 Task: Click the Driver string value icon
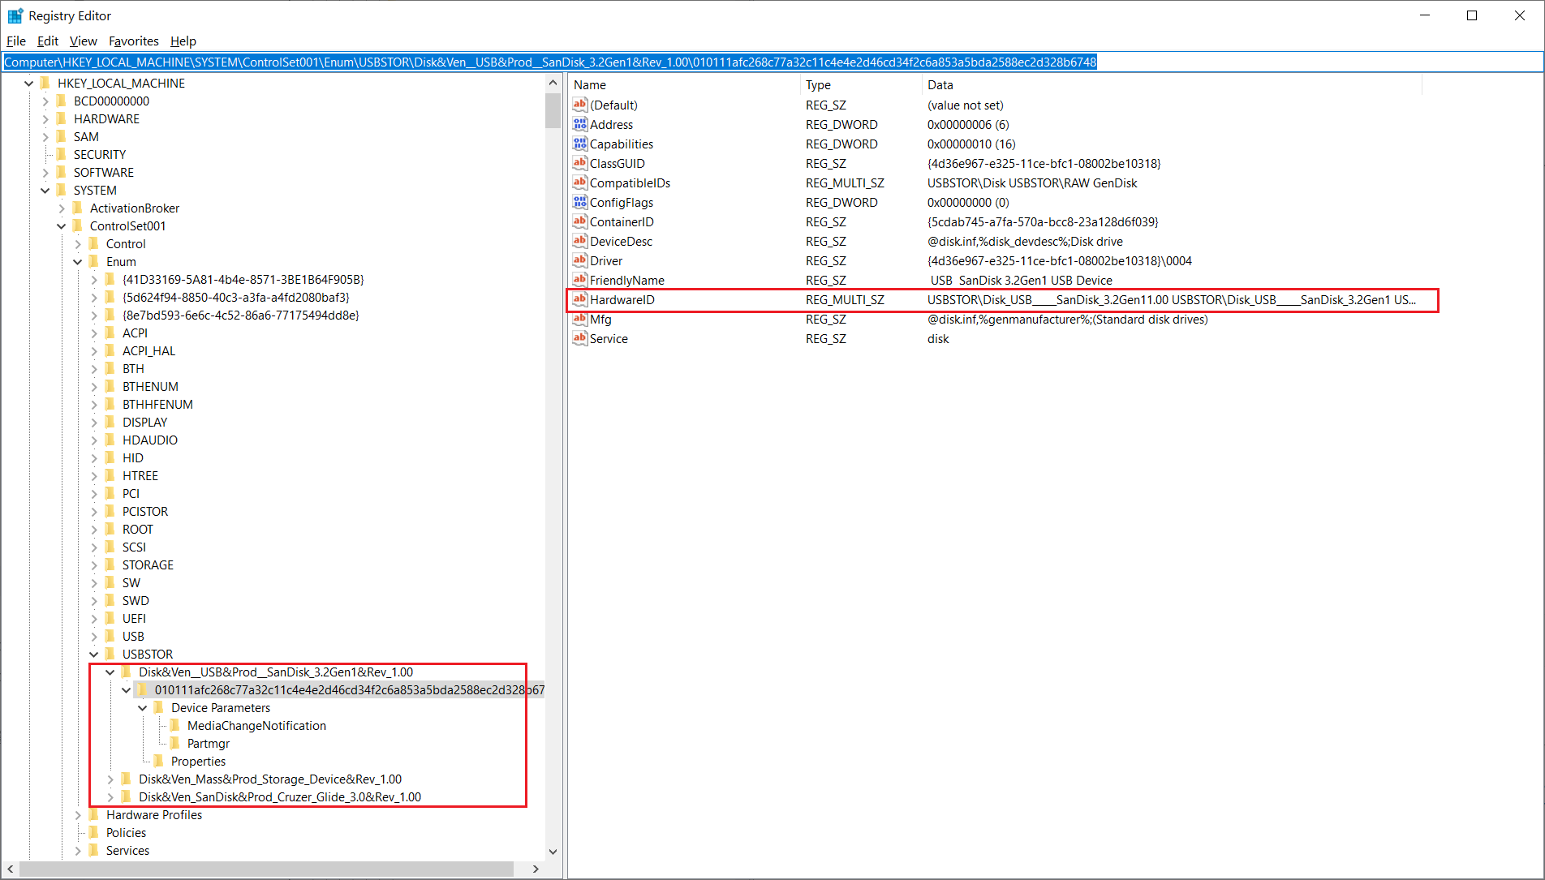[579, 260]
